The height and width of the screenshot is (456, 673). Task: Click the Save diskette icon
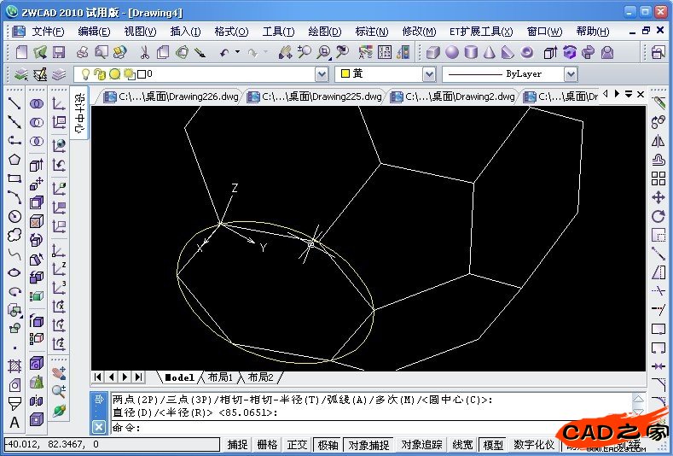59,52
